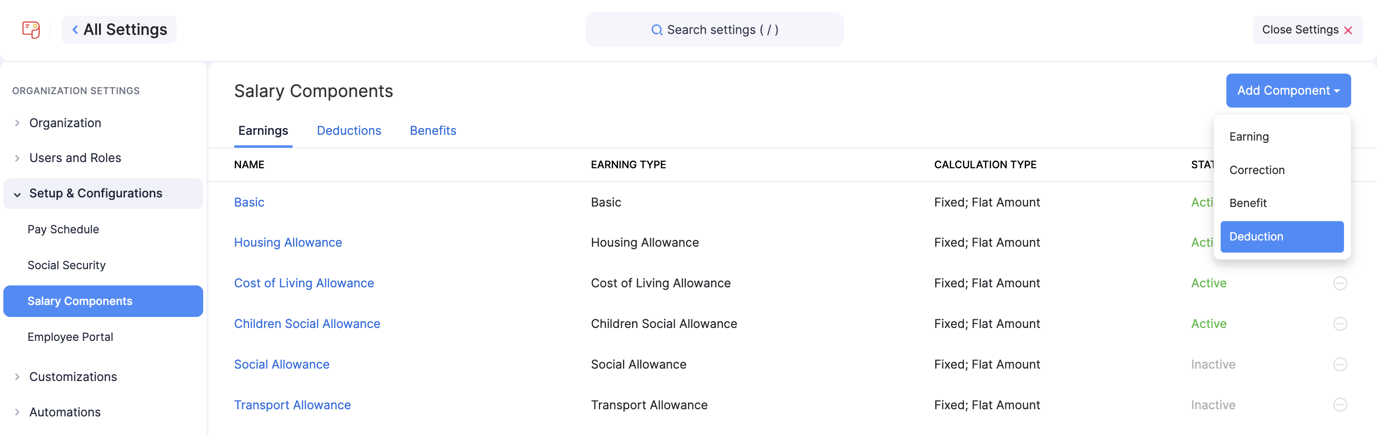Select Correction from the Add Component menu
The height and width of the screenshot is (436, 1377).
1257,170
